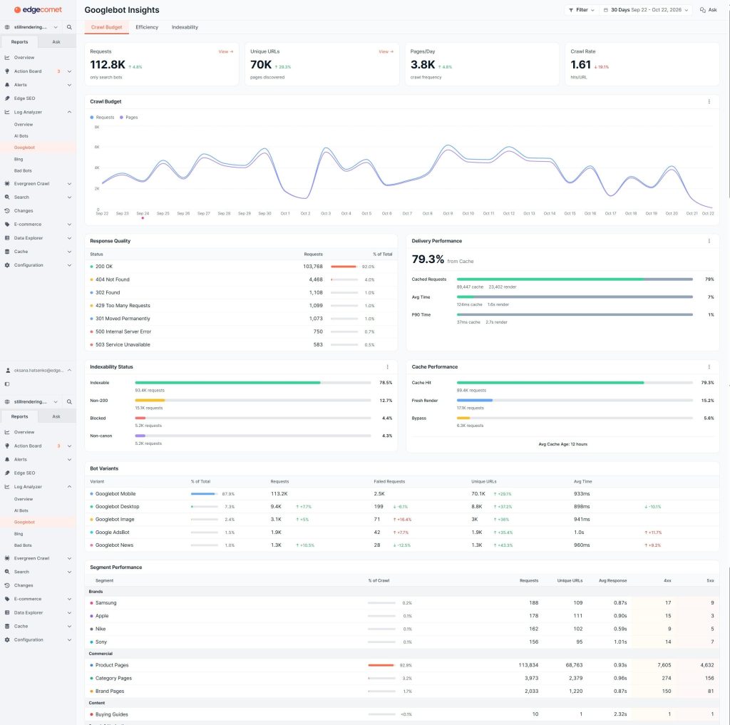Screen dimensions: 730x725
Task: Open the stillrendering site selector in the lower sidebar
Action: tap(31, 402)
